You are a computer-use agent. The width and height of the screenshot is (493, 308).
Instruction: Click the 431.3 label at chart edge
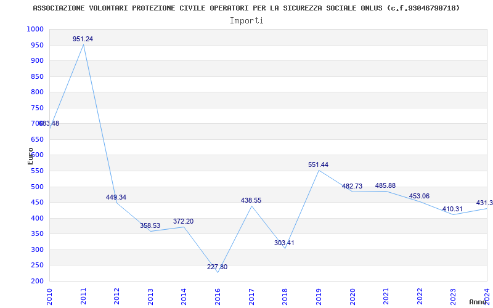[x=484, y=203]
